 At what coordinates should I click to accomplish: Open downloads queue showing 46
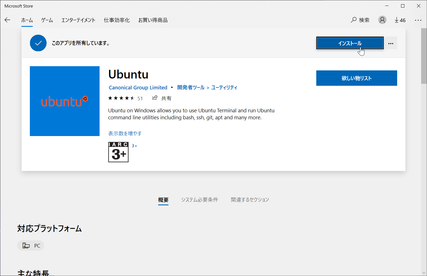click(400, 20)
